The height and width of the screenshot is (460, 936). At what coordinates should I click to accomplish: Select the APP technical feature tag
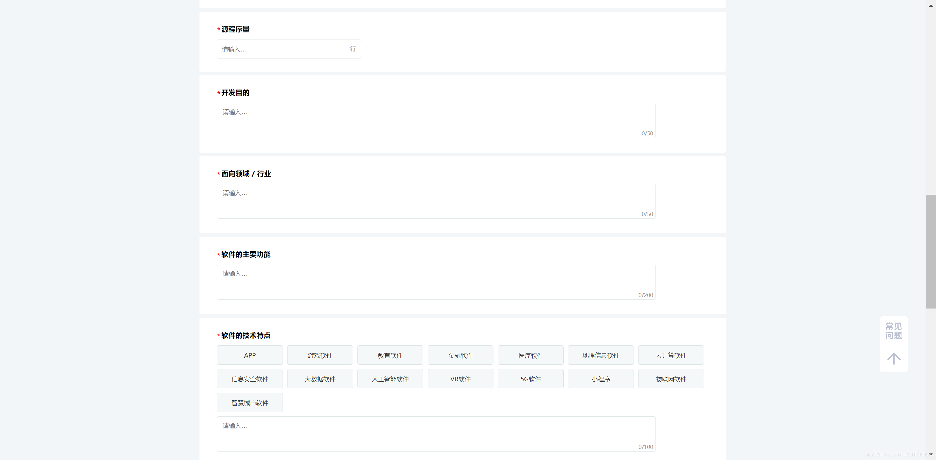tap(250, 355)
